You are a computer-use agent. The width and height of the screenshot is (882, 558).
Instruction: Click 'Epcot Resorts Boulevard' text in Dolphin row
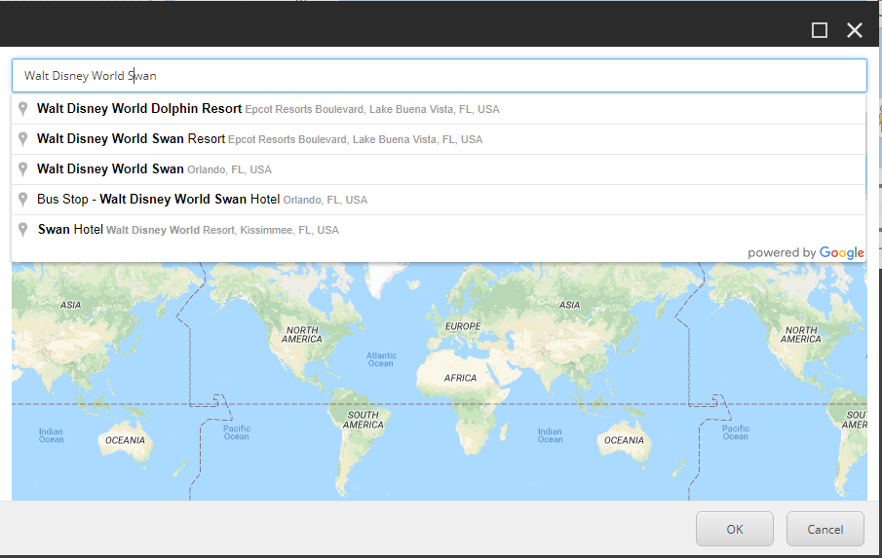(x=304, y=110)
